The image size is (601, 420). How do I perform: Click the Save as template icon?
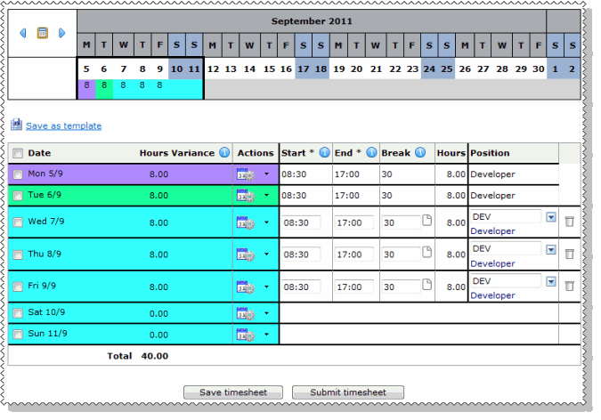16,125
